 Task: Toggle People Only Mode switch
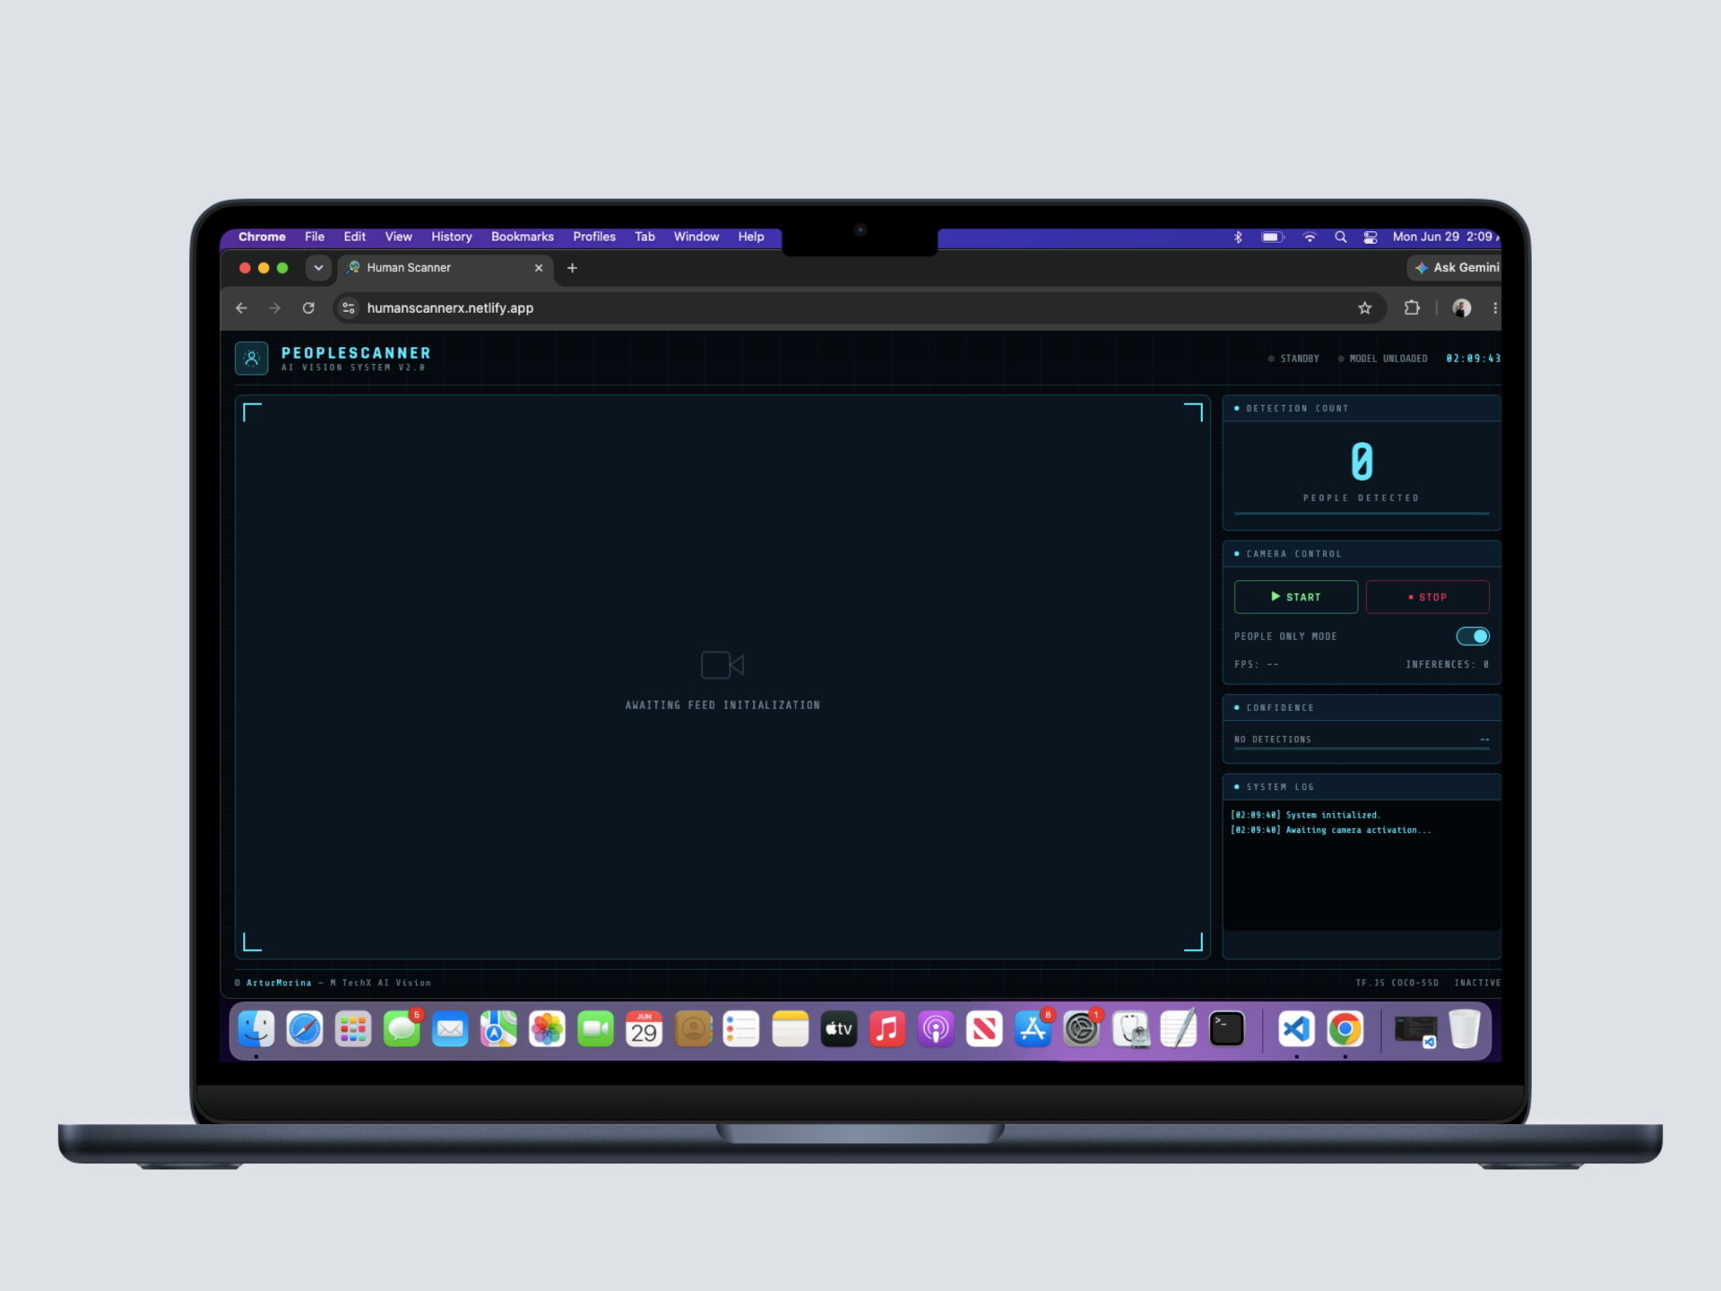pyautogui.click(x=1473, y=637)
